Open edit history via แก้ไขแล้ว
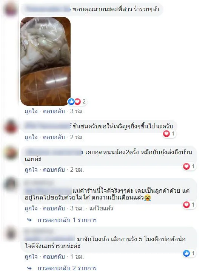Image resolution: width=211 pixels, height=271 pixels. click(101, 209)
